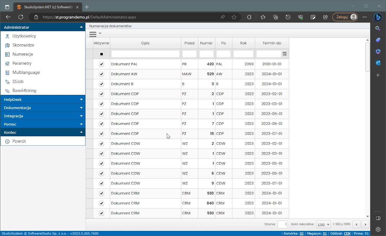Click the Skorowidze book icon
This screenshot has width=386, height=236.
click(x=8, y=45)
